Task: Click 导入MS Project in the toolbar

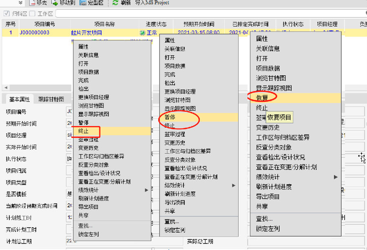Action: 152,2
